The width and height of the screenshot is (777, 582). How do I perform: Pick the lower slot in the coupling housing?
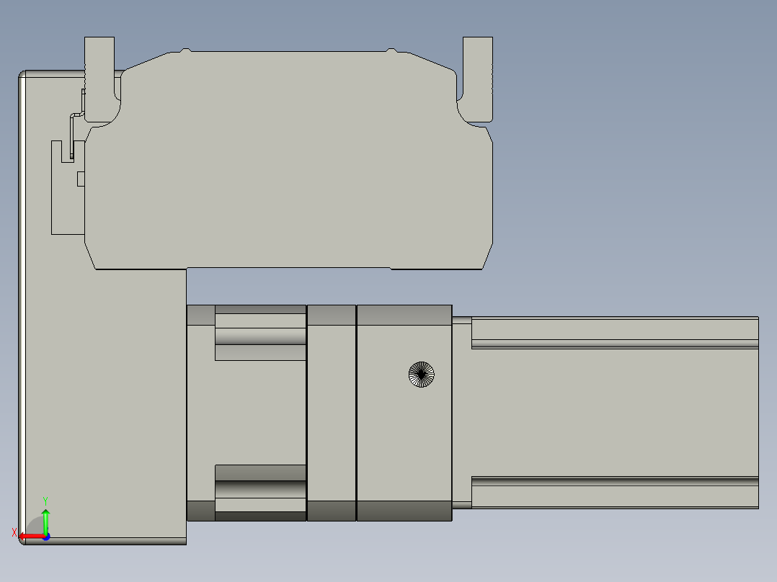259,488
